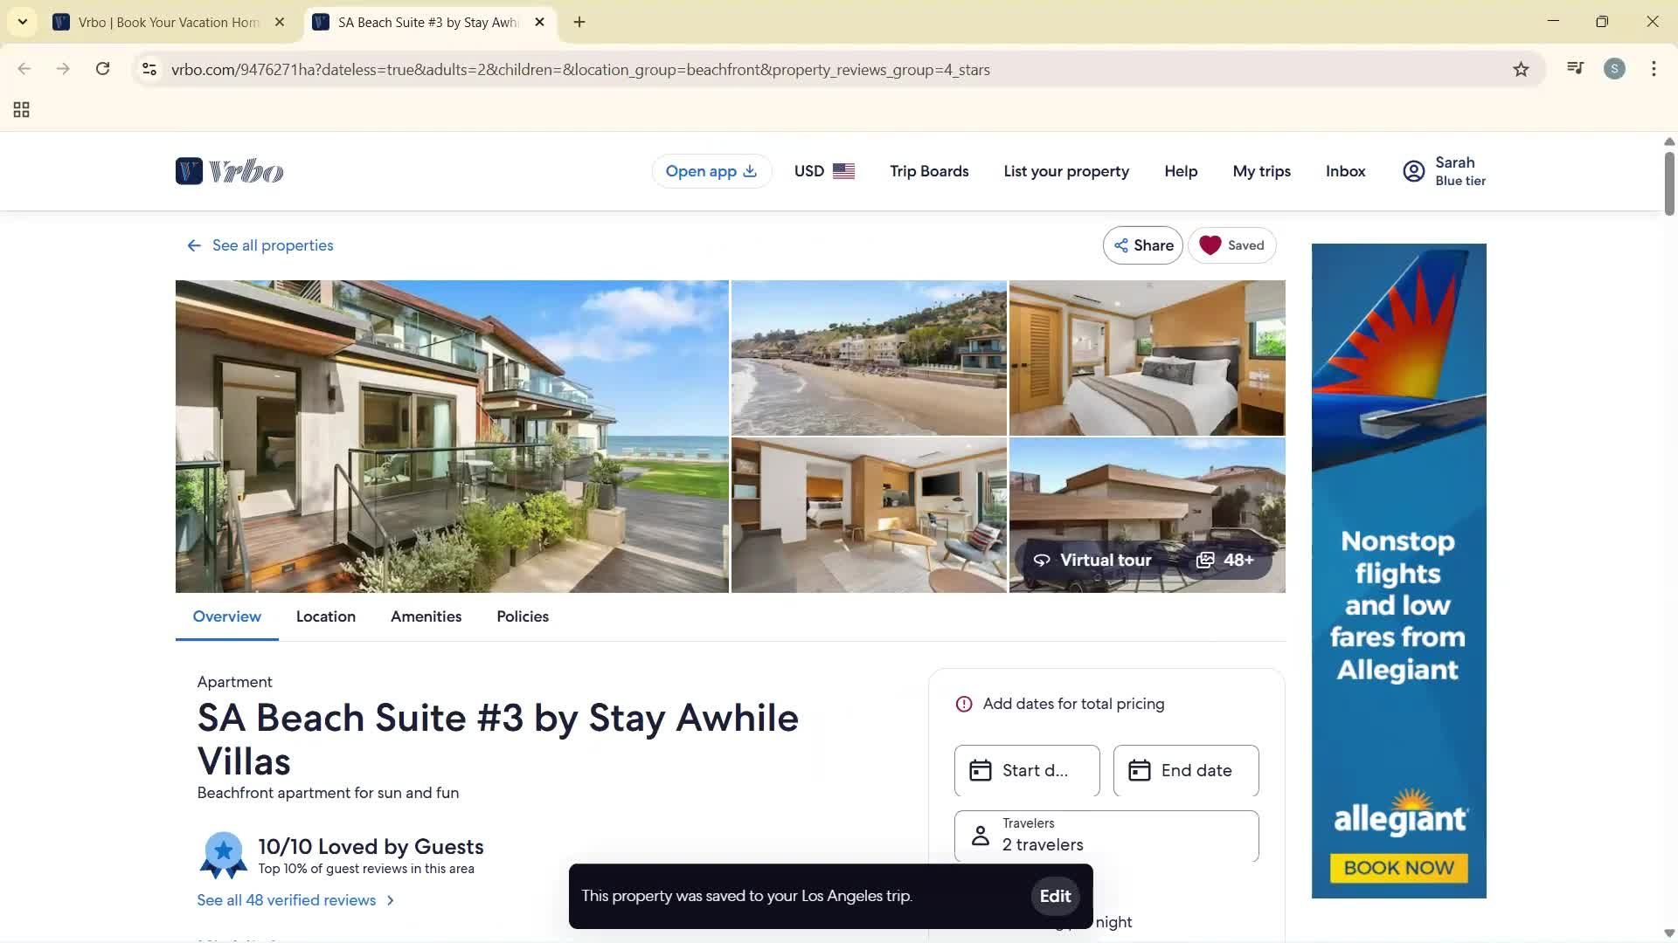Open the Share button
This screenshot has width=1678, height=943.
pyautogui.click(x=1143, y=245)
